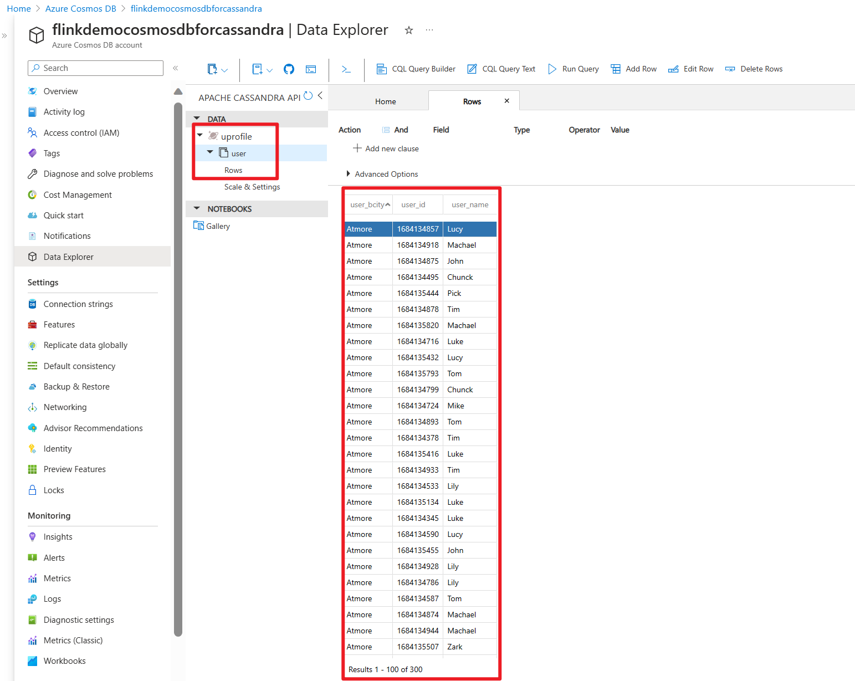The image size is (855, 681).
Task: Select row with user_id 1684135507
Action: tap(421, 647)
